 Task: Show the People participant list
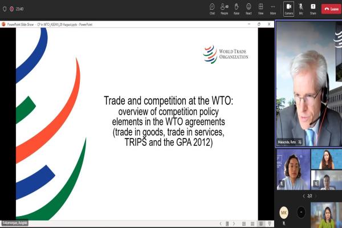point(224,9)
